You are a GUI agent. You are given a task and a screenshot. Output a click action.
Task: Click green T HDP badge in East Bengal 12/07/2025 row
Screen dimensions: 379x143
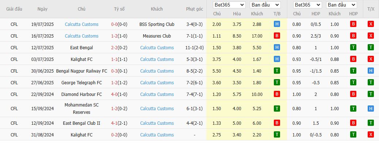353,47
